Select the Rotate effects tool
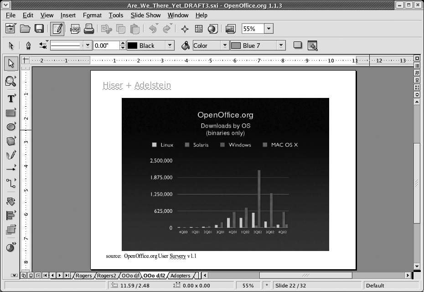This screenshot has width=424, height=292. click(x=11, y=201)
